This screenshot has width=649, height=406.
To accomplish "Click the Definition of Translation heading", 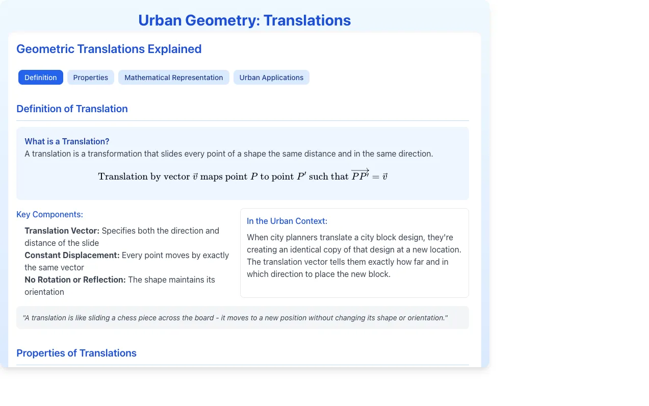I will coord(72,109).
